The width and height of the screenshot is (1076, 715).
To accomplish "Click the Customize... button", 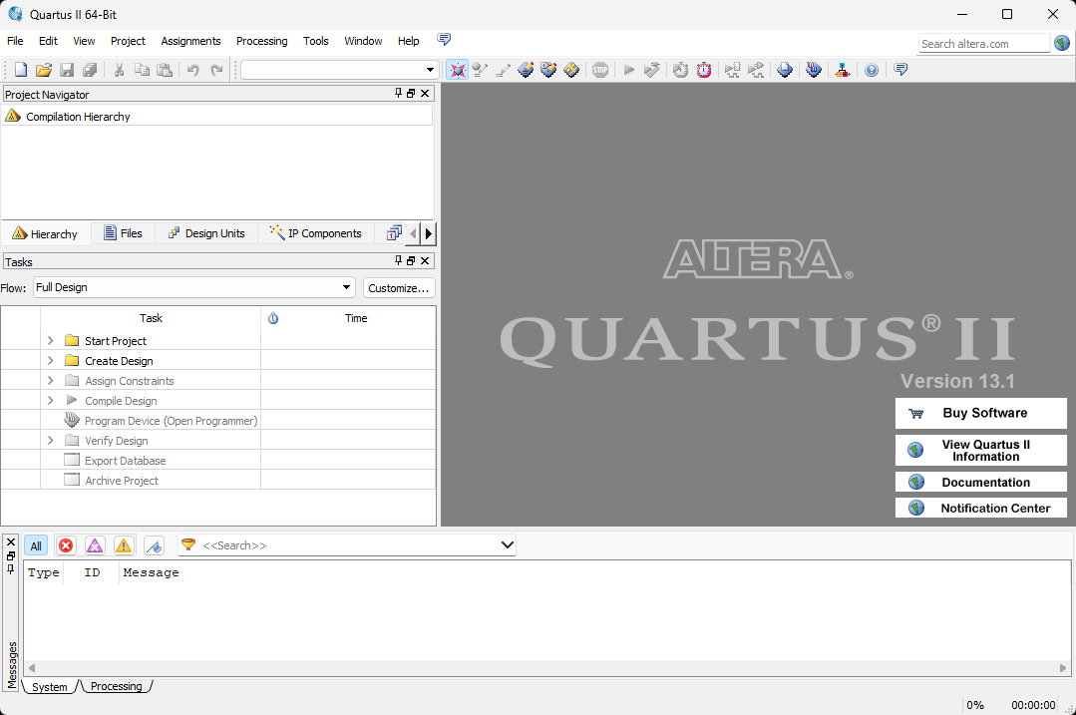I will click(399, 287).
